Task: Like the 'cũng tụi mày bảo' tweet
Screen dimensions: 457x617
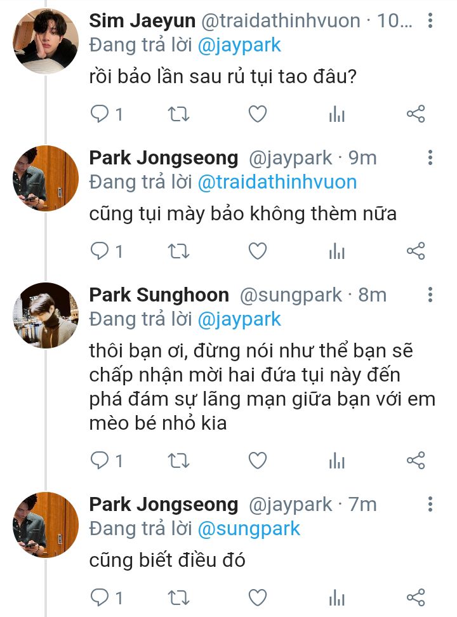Action: pyautogui.click(x=257, y=251)
